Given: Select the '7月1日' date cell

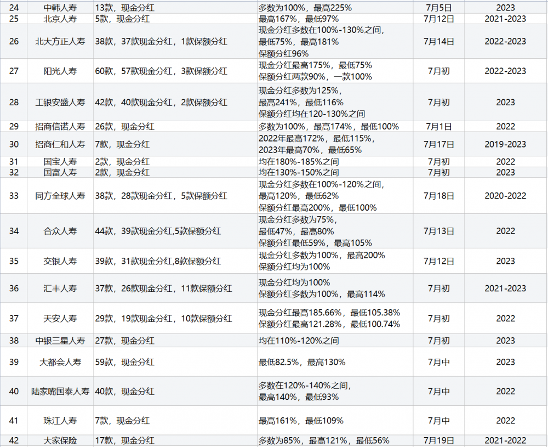Looking at the screenshot, I should point(438,126).
